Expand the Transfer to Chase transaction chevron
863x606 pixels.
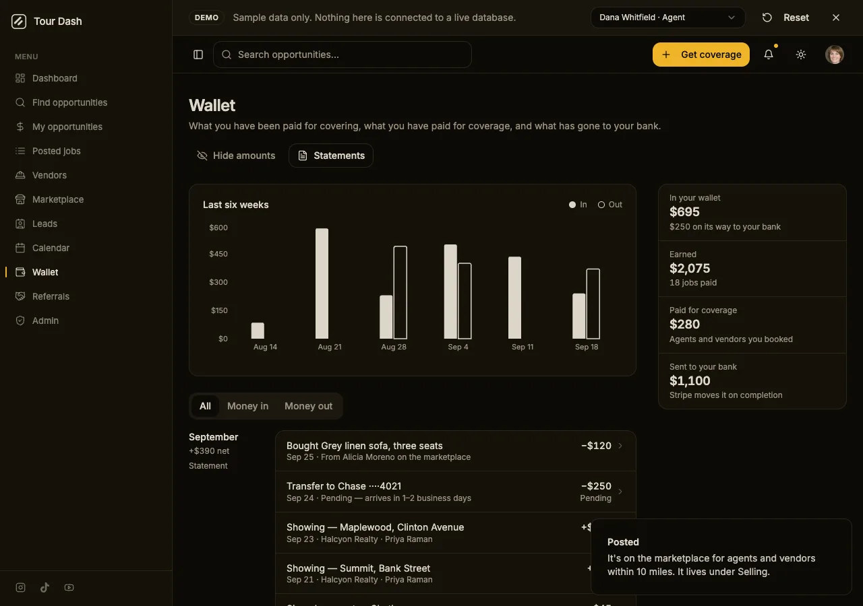point(620,492)
